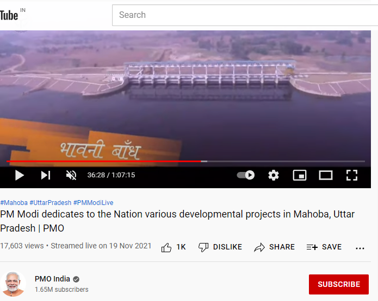Dislike the video
Image resolution: width=378 pixels, height=301 pixels.
click(220, 247)
